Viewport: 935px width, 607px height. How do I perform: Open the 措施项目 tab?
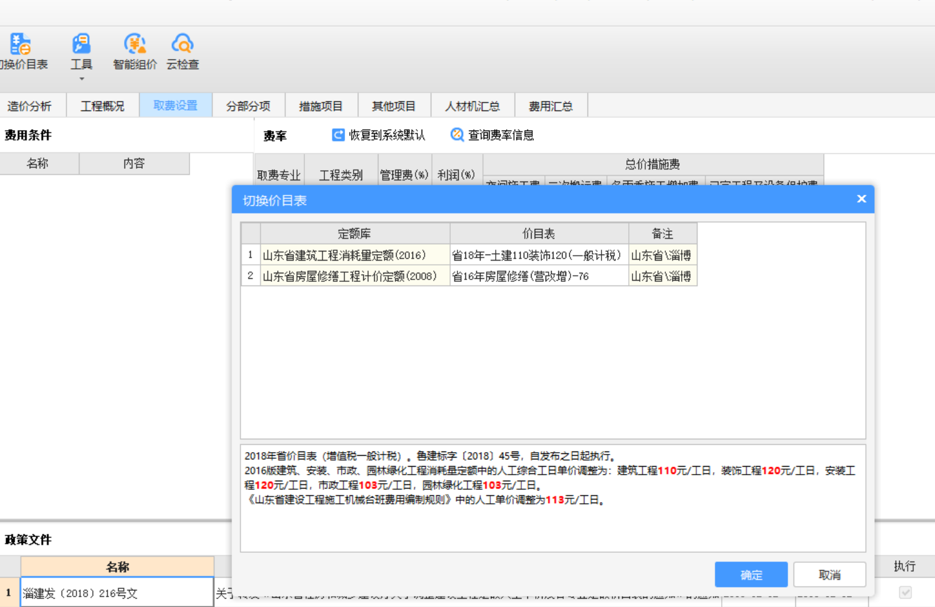[321, 106]
